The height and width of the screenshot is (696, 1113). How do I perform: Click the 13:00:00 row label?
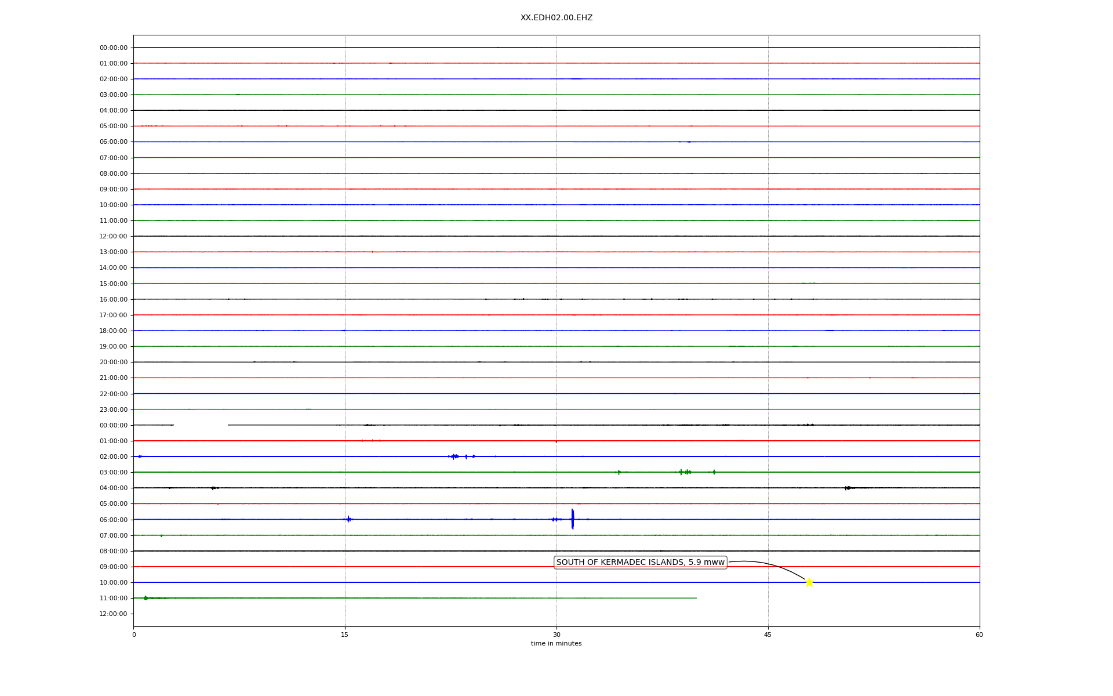coord(114,252)
